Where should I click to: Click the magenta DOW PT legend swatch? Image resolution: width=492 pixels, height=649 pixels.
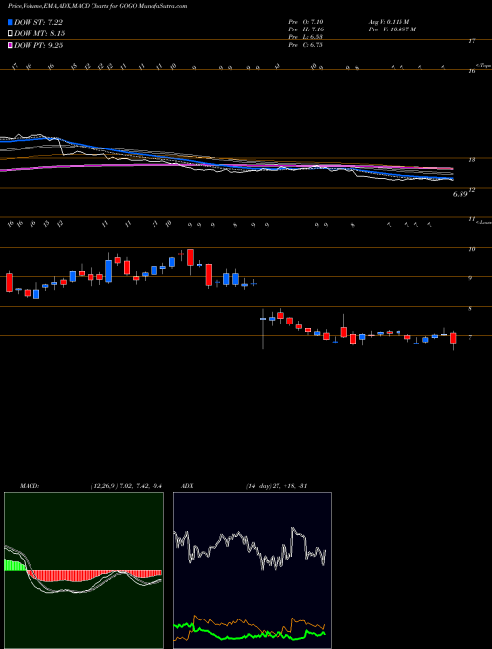(x=10, y=45)
